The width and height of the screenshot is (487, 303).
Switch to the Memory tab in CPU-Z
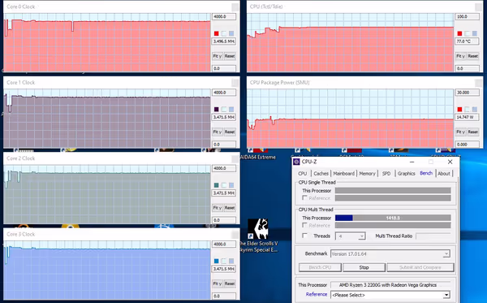(x=367, y=173)
